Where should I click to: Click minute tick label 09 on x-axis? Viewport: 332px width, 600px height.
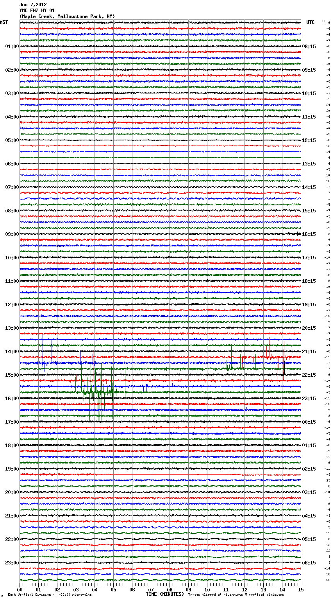click(188, 589)
